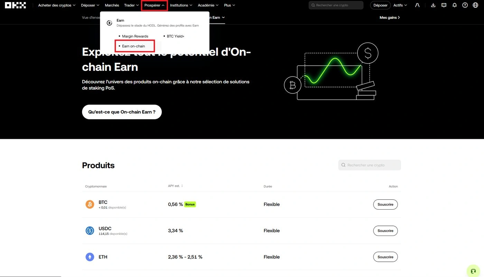Click the download app icon
Viewport: 484px width, 277px height.
(x=434, y=5)
